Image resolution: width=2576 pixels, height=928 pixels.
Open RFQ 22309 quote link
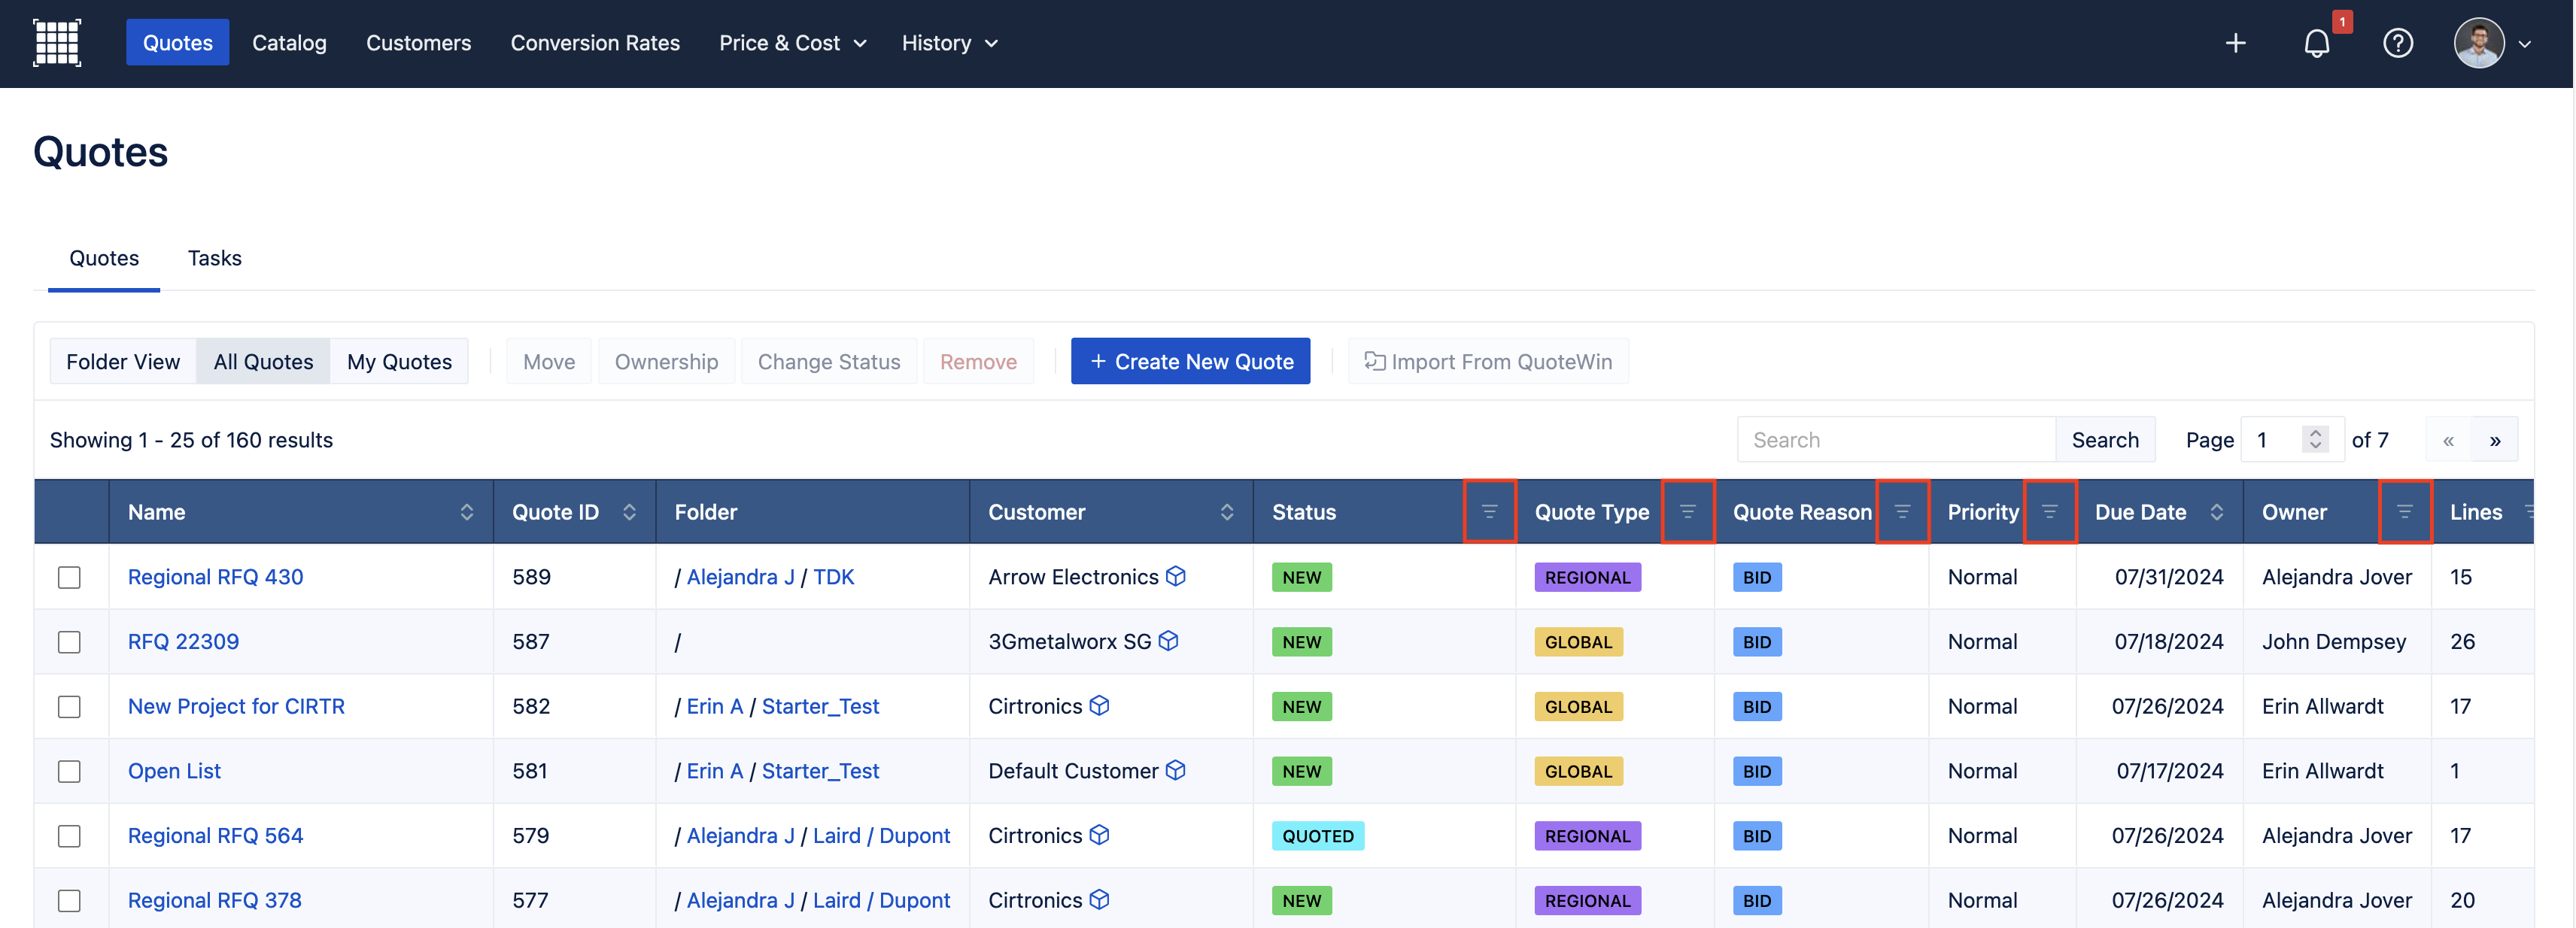point(183,642)
